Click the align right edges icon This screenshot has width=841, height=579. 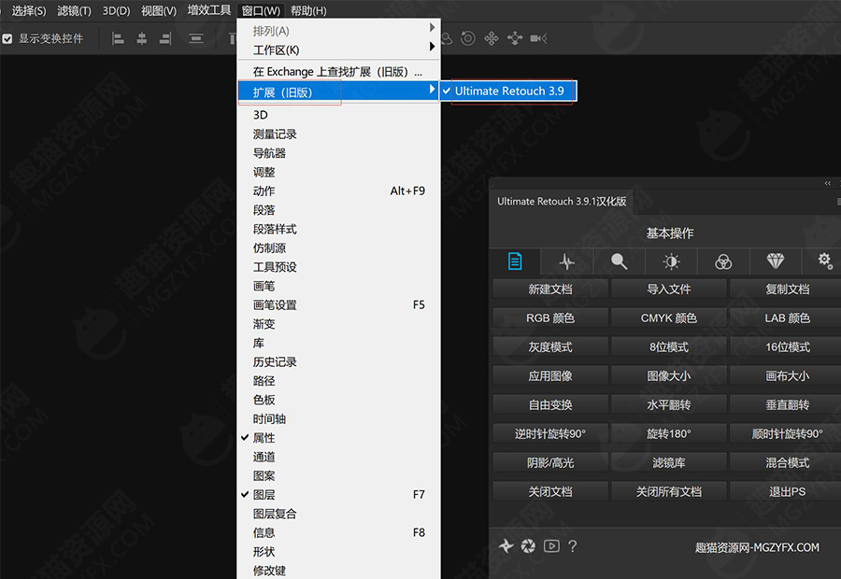(165, 38)
